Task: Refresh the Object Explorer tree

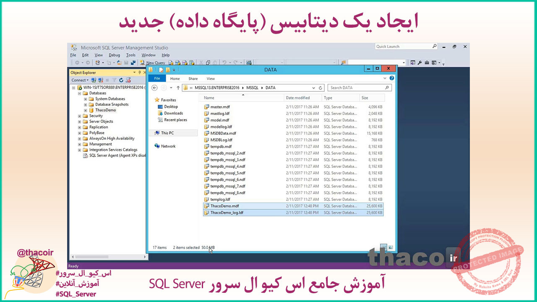Action: 121,80
